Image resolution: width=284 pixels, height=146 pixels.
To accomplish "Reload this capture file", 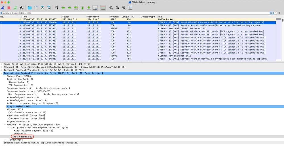I will 49,8.
